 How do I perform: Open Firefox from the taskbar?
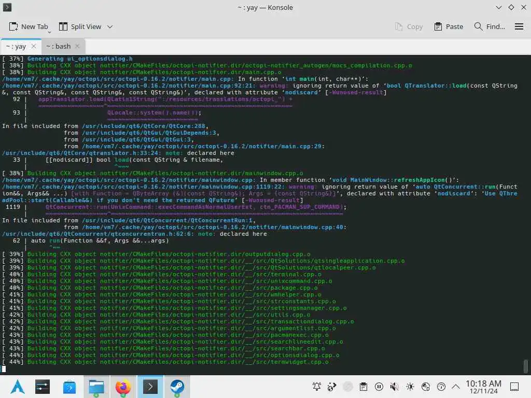click(123, 387)
